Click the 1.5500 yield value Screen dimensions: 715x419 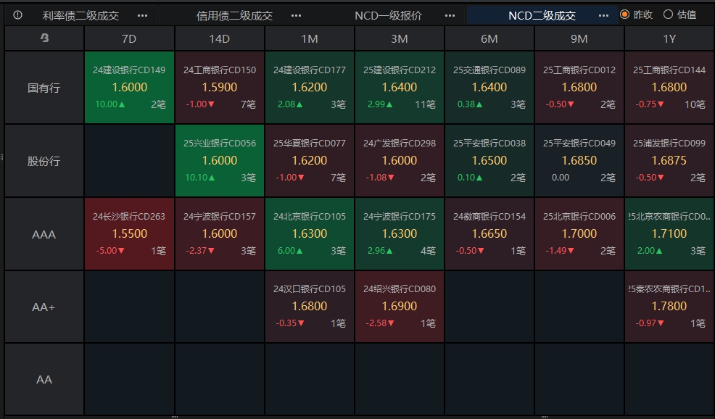(x=130, y=233)
